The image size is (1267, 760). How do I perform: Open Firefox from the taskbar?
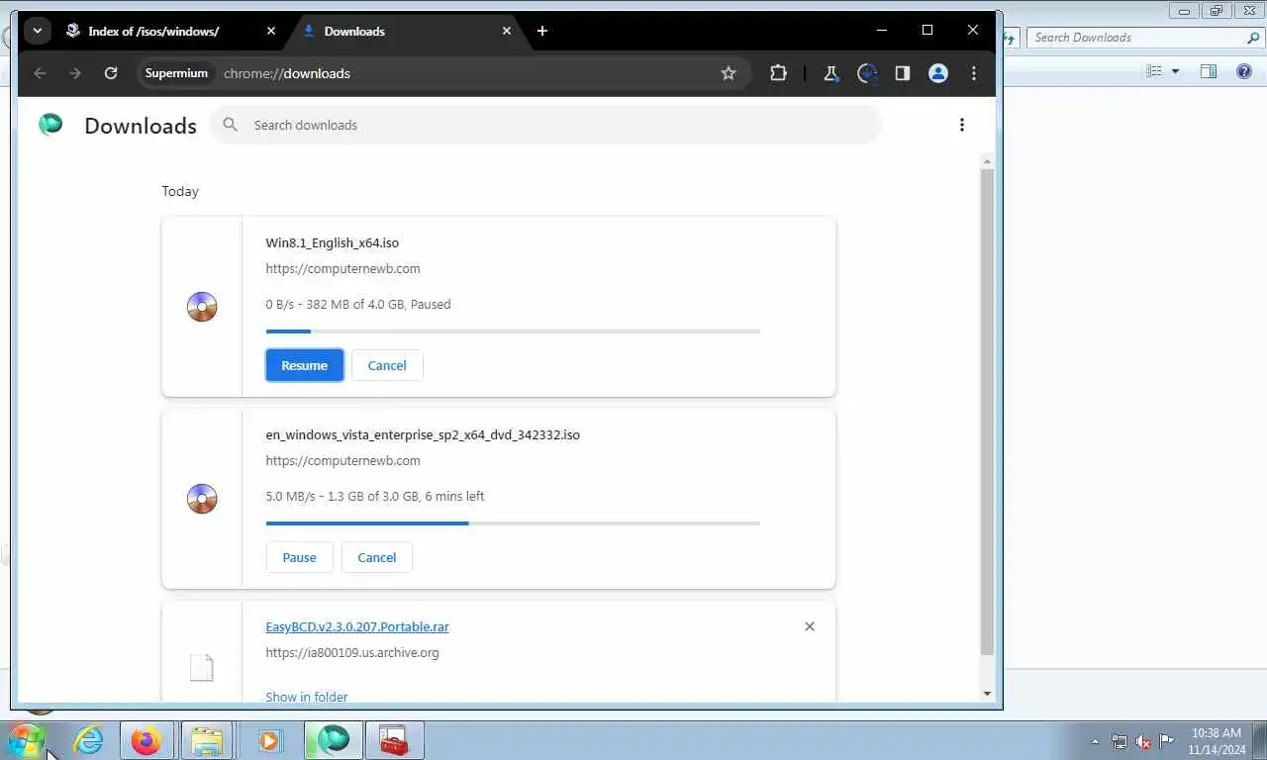[146, 740]
